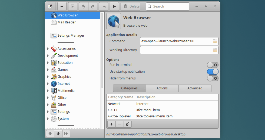The image size is (265, 140).
Task: Click the save launcher icon in toolbar
Action: (x=73, y=6)
